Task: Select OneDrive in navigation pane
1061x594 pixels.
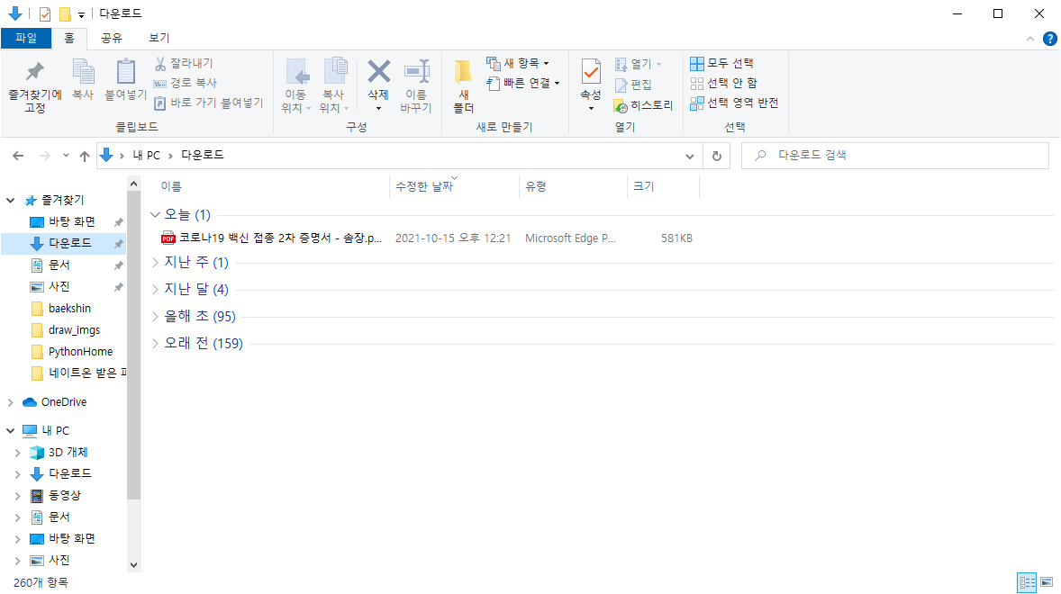Action: coord(64,402)
